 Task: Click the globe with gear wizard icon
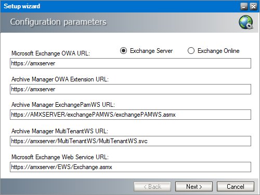coord(246,22)
